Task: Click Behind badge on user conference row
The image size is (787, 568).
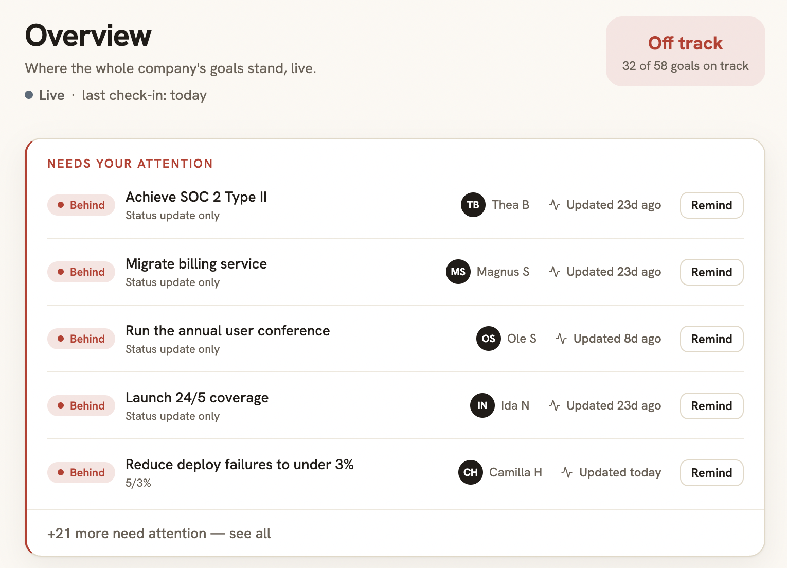Action: (81, 339)
